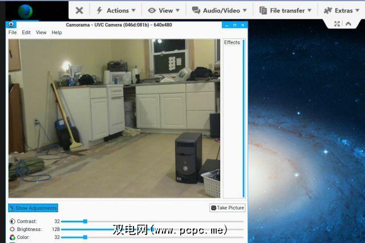Click the Color wheel icon
The width and height of the screenshot is (365, 243).
click(x=12, y=237)
